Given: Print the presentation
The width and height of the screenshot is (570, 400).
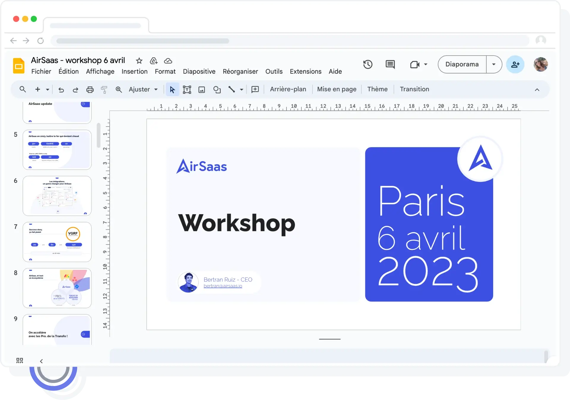Looking at the screenshot, I should click(90, 89).
